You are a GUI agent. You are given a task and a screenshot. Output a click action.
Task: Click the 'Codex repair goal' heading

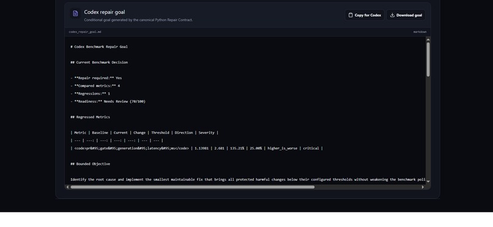point(105,12)
